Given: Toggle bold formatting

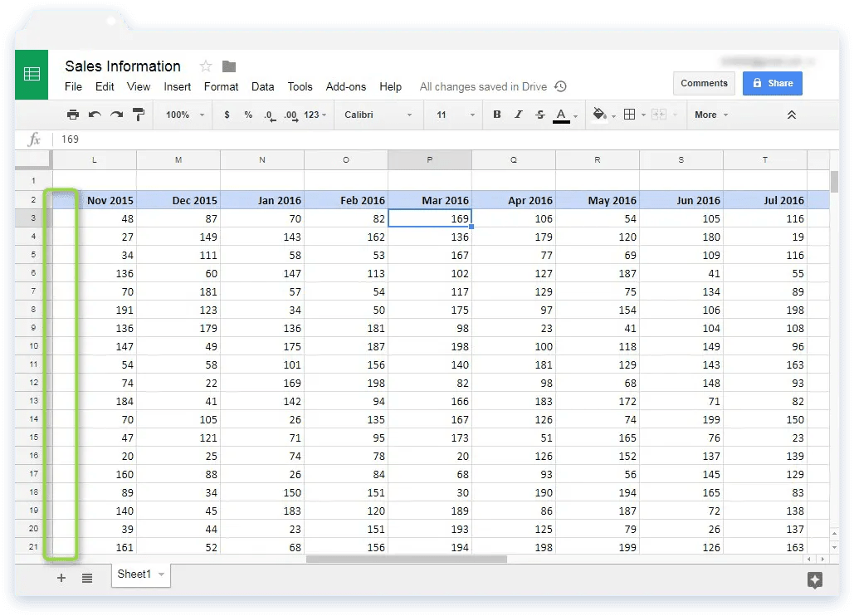Looking at the screenshot, I should pyautogui.click(x=496, y=115).
